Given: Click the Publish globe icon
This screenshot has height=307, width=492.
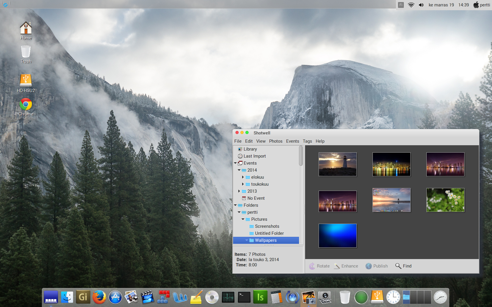Looking at the screenshot, I should [x=369, y=266].
